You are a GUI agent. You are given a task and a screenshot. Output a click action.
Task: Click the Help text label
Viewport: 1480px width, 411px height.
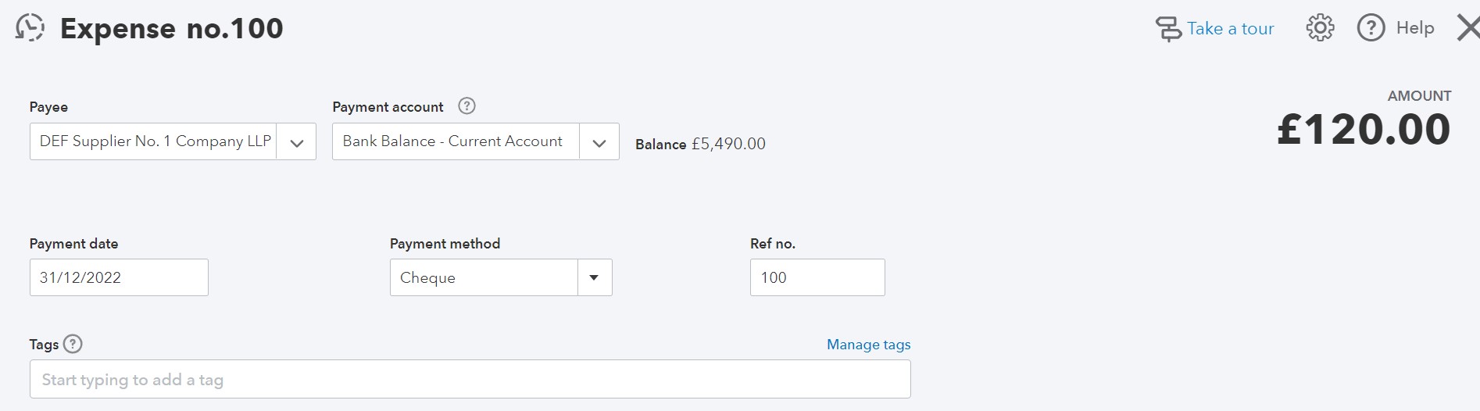[1414, 28]
